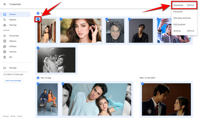This screenshot has height=120, width=199.
Task: Click the Archive box icon in the sidebar
Action: (5, 52)
